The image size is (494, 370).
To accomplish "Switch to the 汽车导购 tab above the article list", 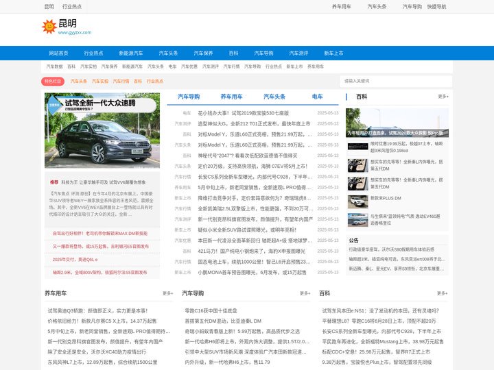I will (x=189, y=97).
